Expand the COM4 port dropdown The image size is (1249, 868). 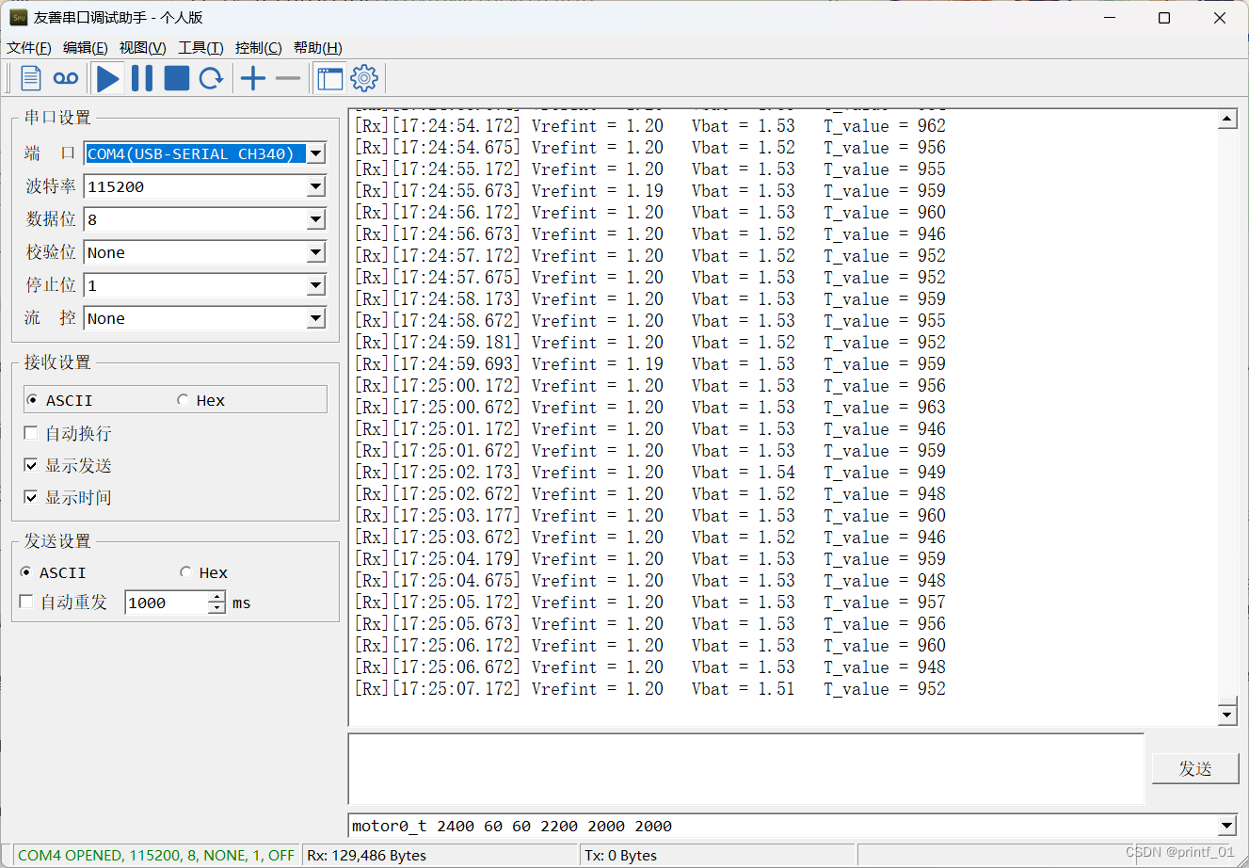(316, 153)
